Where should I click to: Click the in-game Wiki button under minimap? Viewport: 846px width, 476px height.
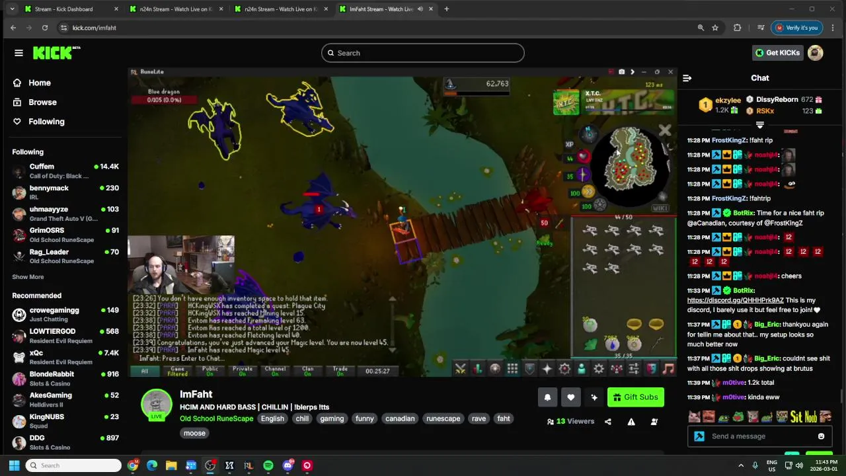pyautogui.click(x=660, y=208)
